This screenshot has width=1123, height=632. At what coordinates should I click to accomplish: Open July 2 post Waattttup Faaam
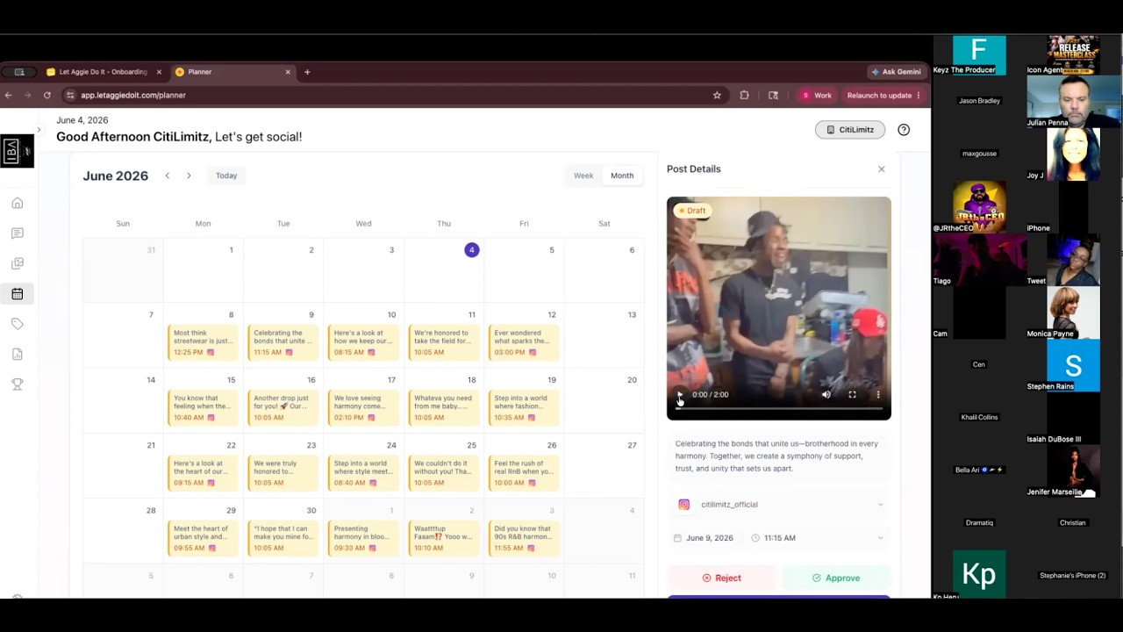click(443, 538)
